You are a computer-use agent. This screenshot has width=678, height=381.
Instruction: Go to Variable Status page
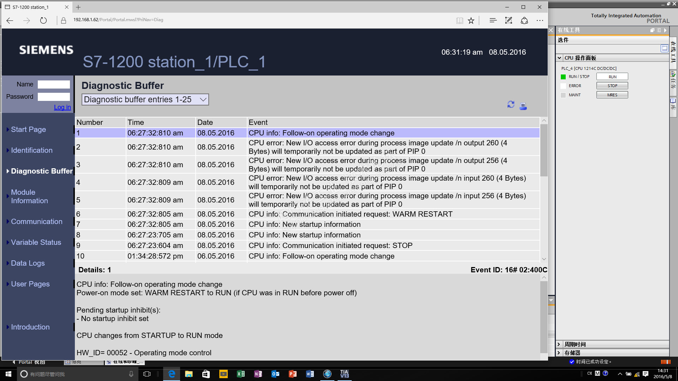coord(36,242)
